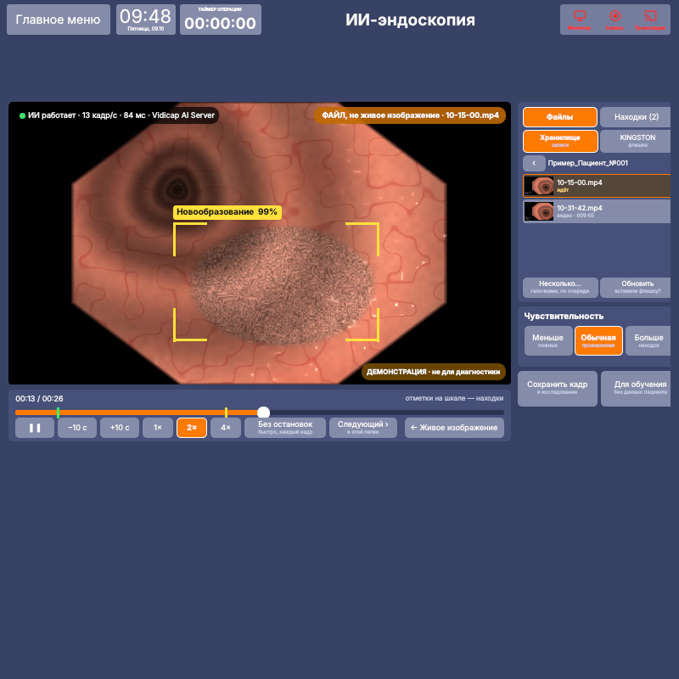Go back with the folder chevron

tap(534, 163)
